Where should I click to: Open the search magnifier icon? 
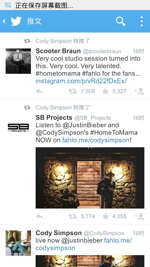121,21
